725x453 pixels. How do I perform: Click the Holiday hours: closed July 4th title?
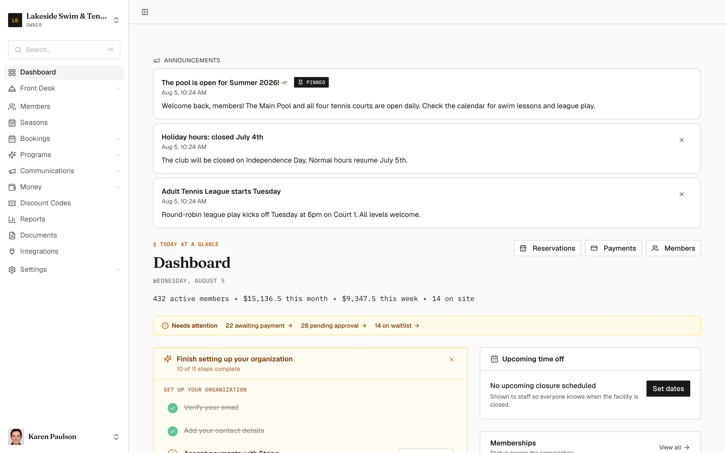click(212, 137)
